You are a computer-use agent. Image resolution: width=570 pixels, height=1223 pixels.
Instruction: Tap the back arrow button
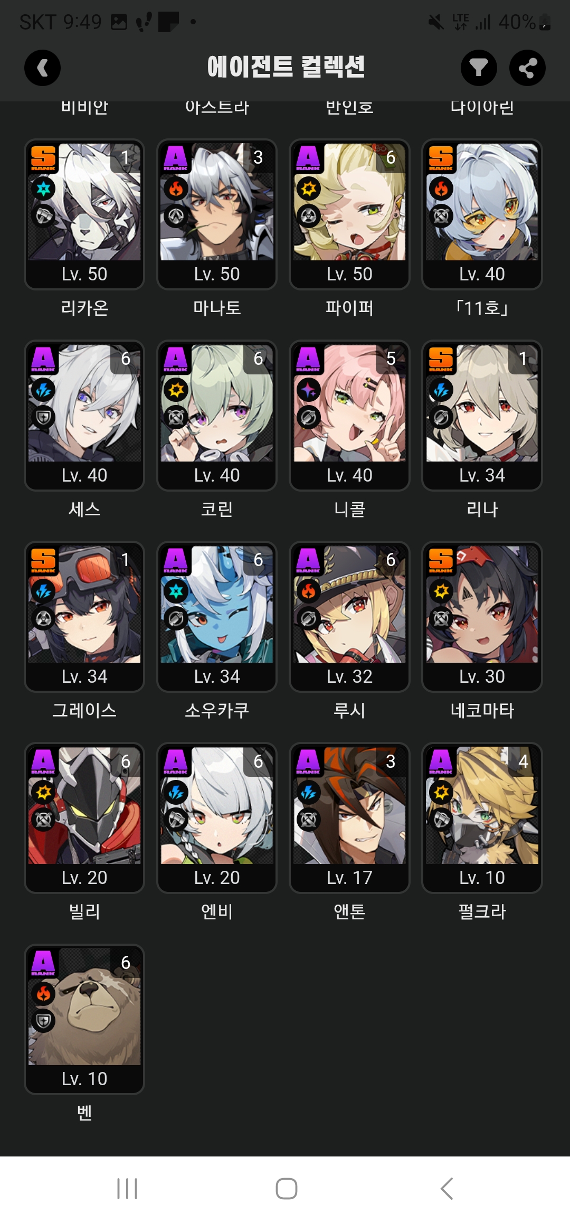point(42,68)
